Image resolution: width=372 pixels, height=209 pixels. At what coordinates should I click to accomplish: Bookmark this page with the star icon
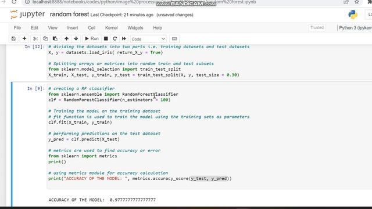coord(356,2)
